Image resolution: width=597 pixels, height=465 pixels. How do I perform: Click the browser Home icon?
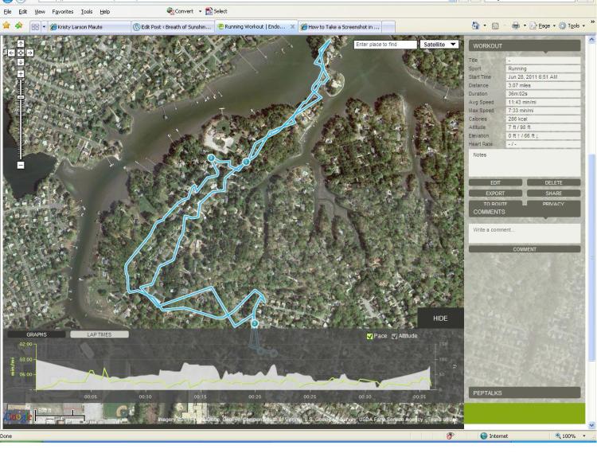[474, 26]
